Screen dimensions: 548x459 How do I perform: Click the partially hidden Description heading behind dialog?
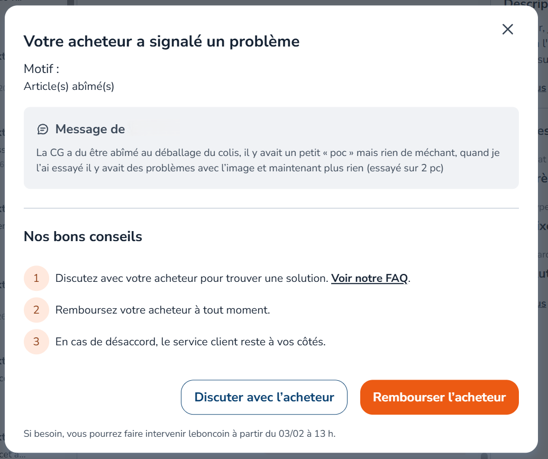coord(525,4)
